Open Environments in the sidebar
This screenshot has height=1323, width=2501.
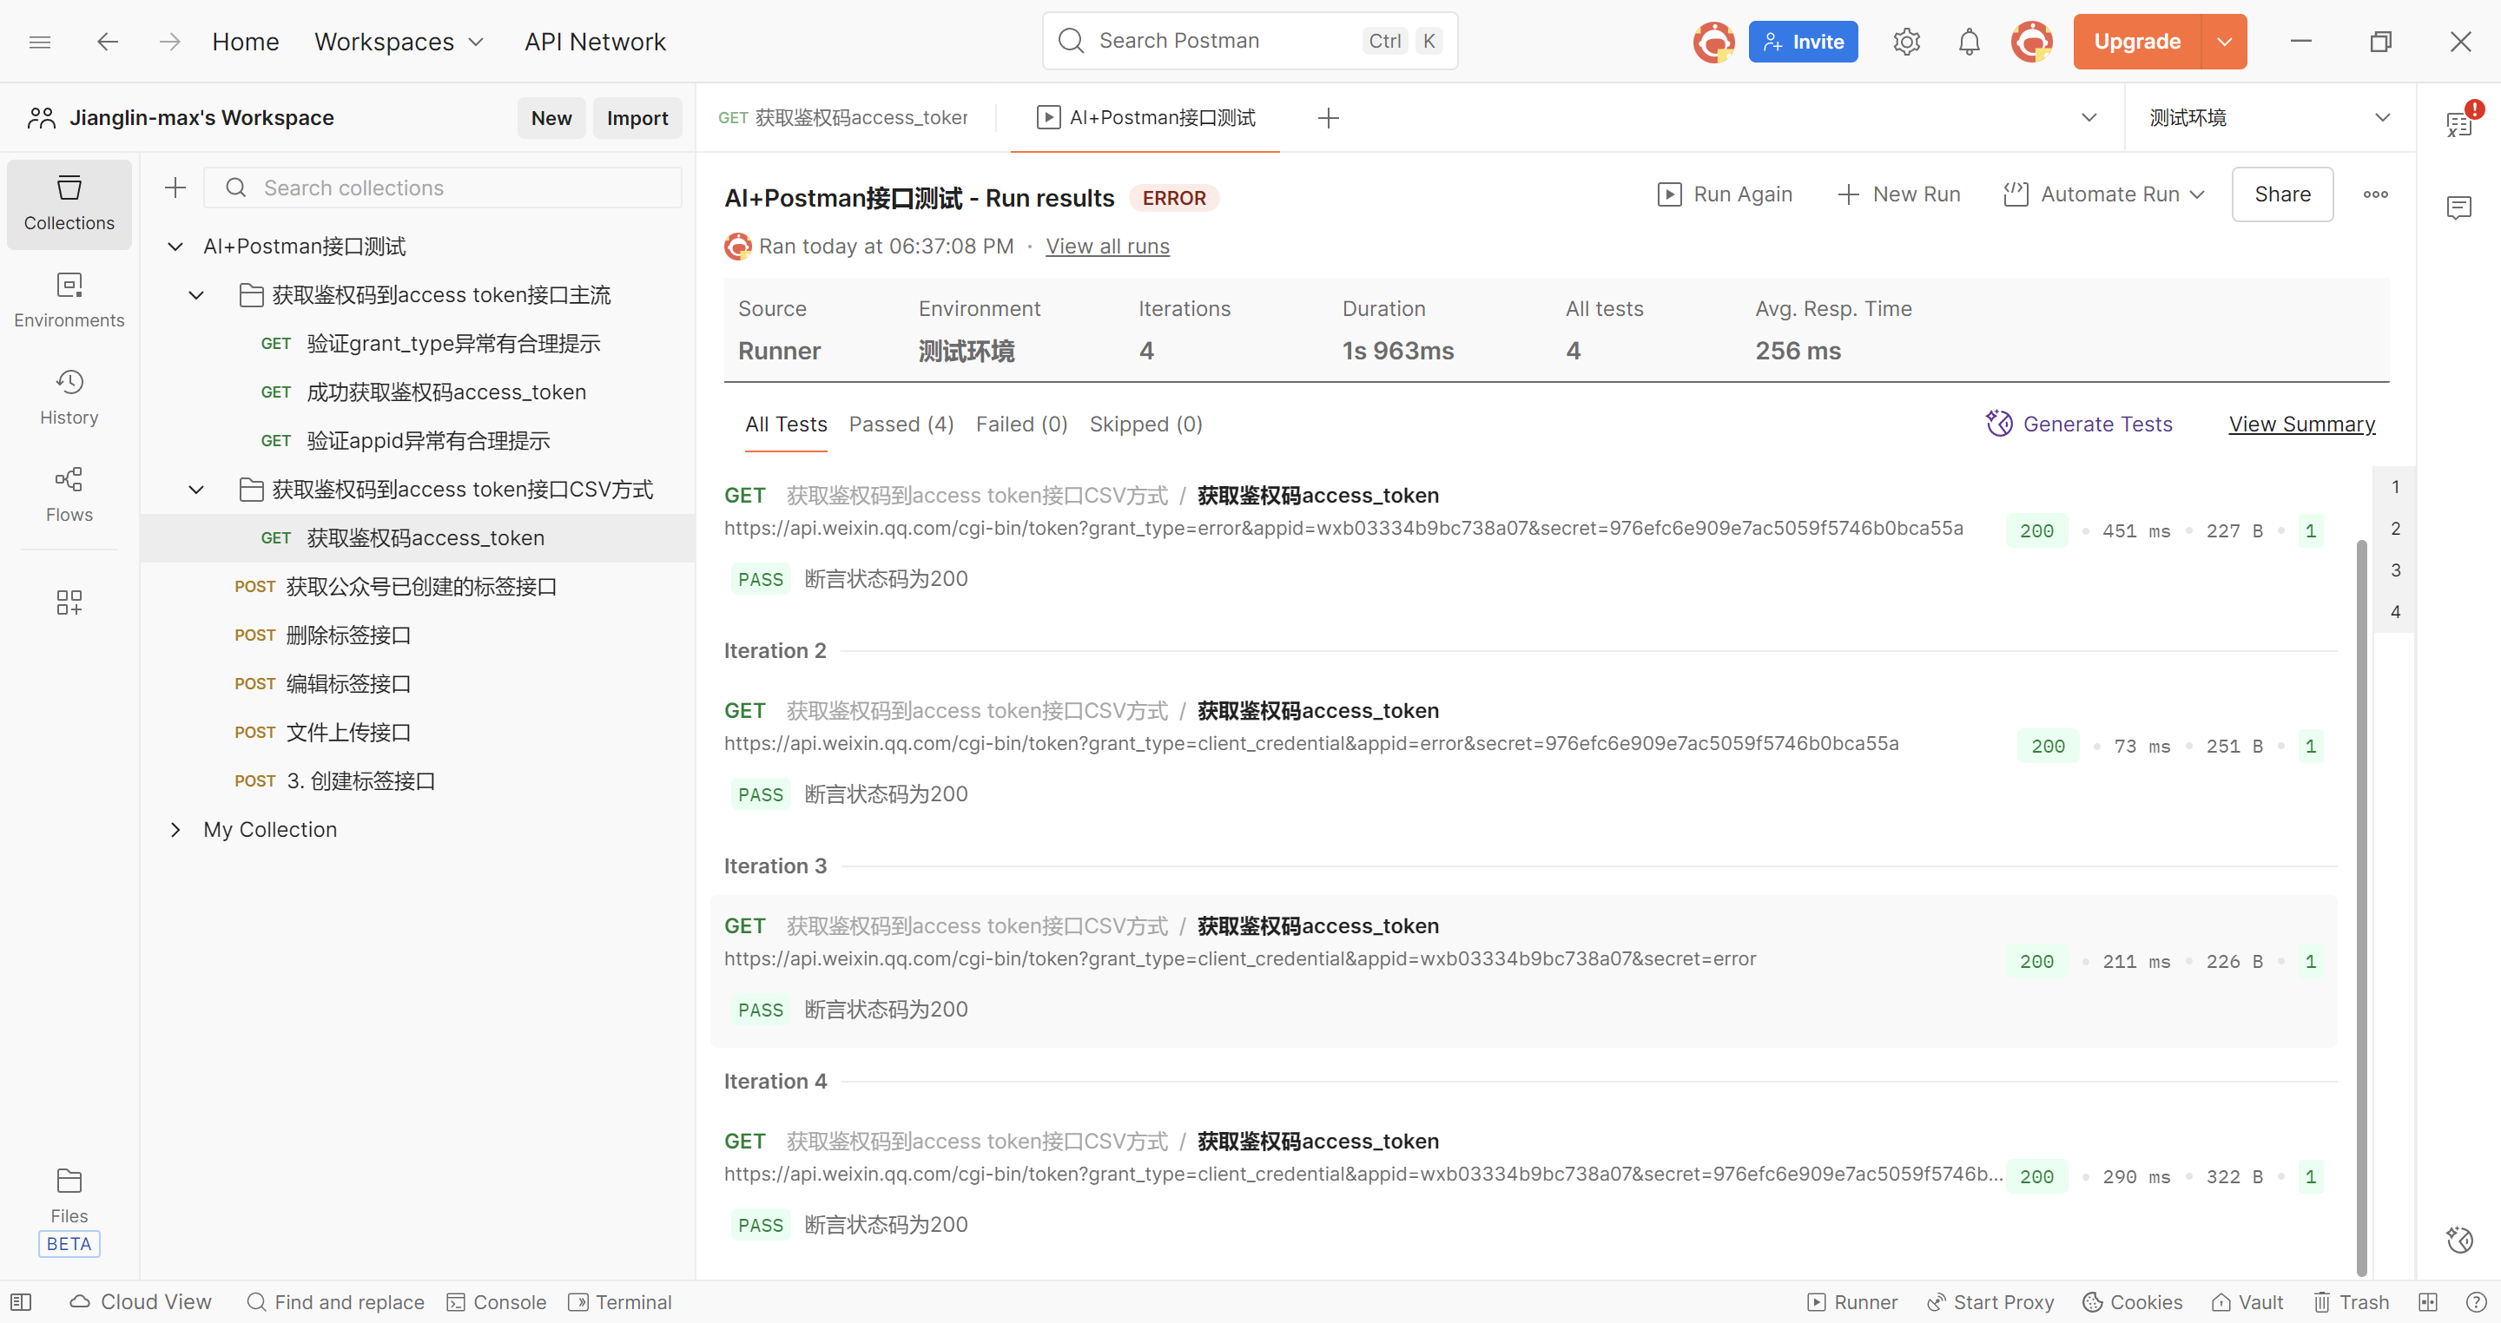coord(69,301)
